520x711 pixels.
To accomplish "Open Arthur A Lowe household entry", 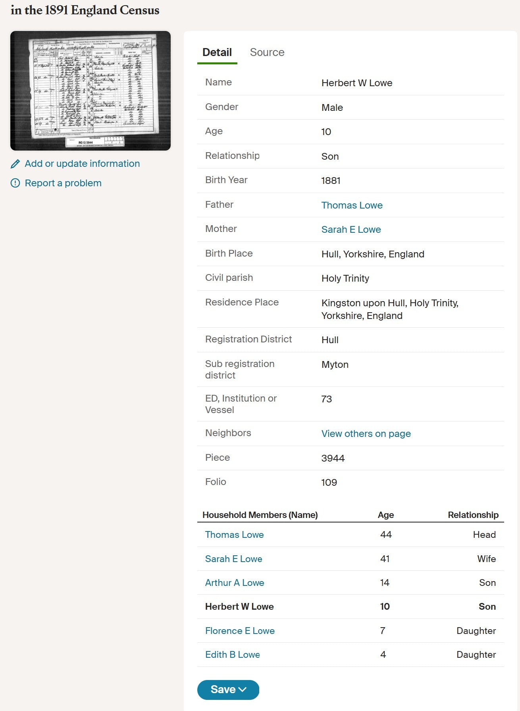I will click(234, 583).
